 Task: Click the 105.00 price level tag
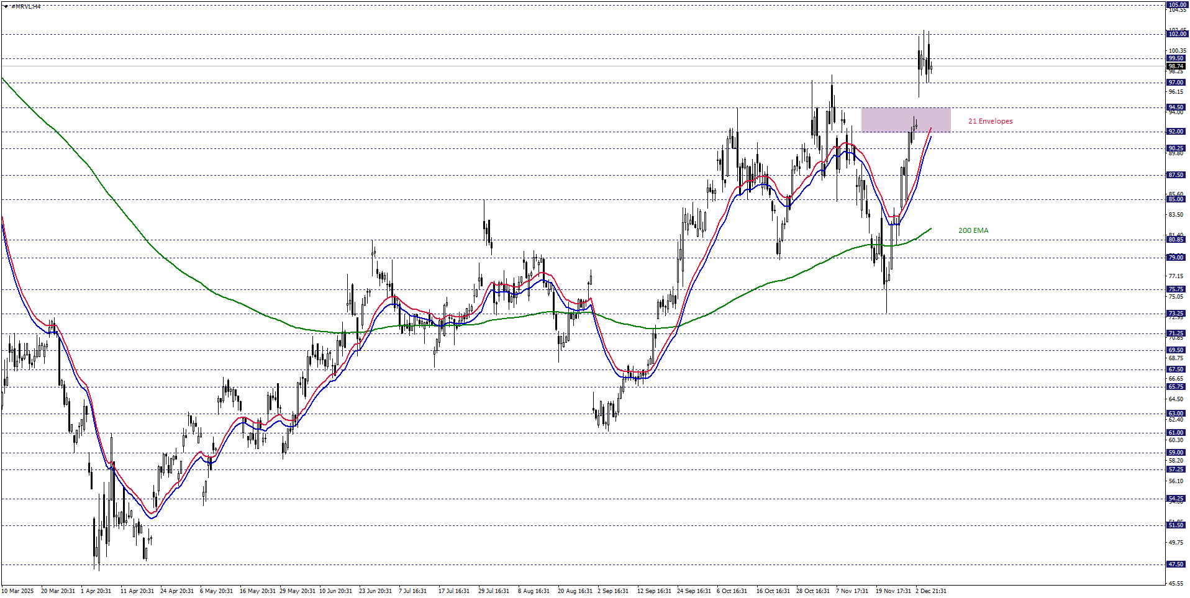tap(1176, 4)
